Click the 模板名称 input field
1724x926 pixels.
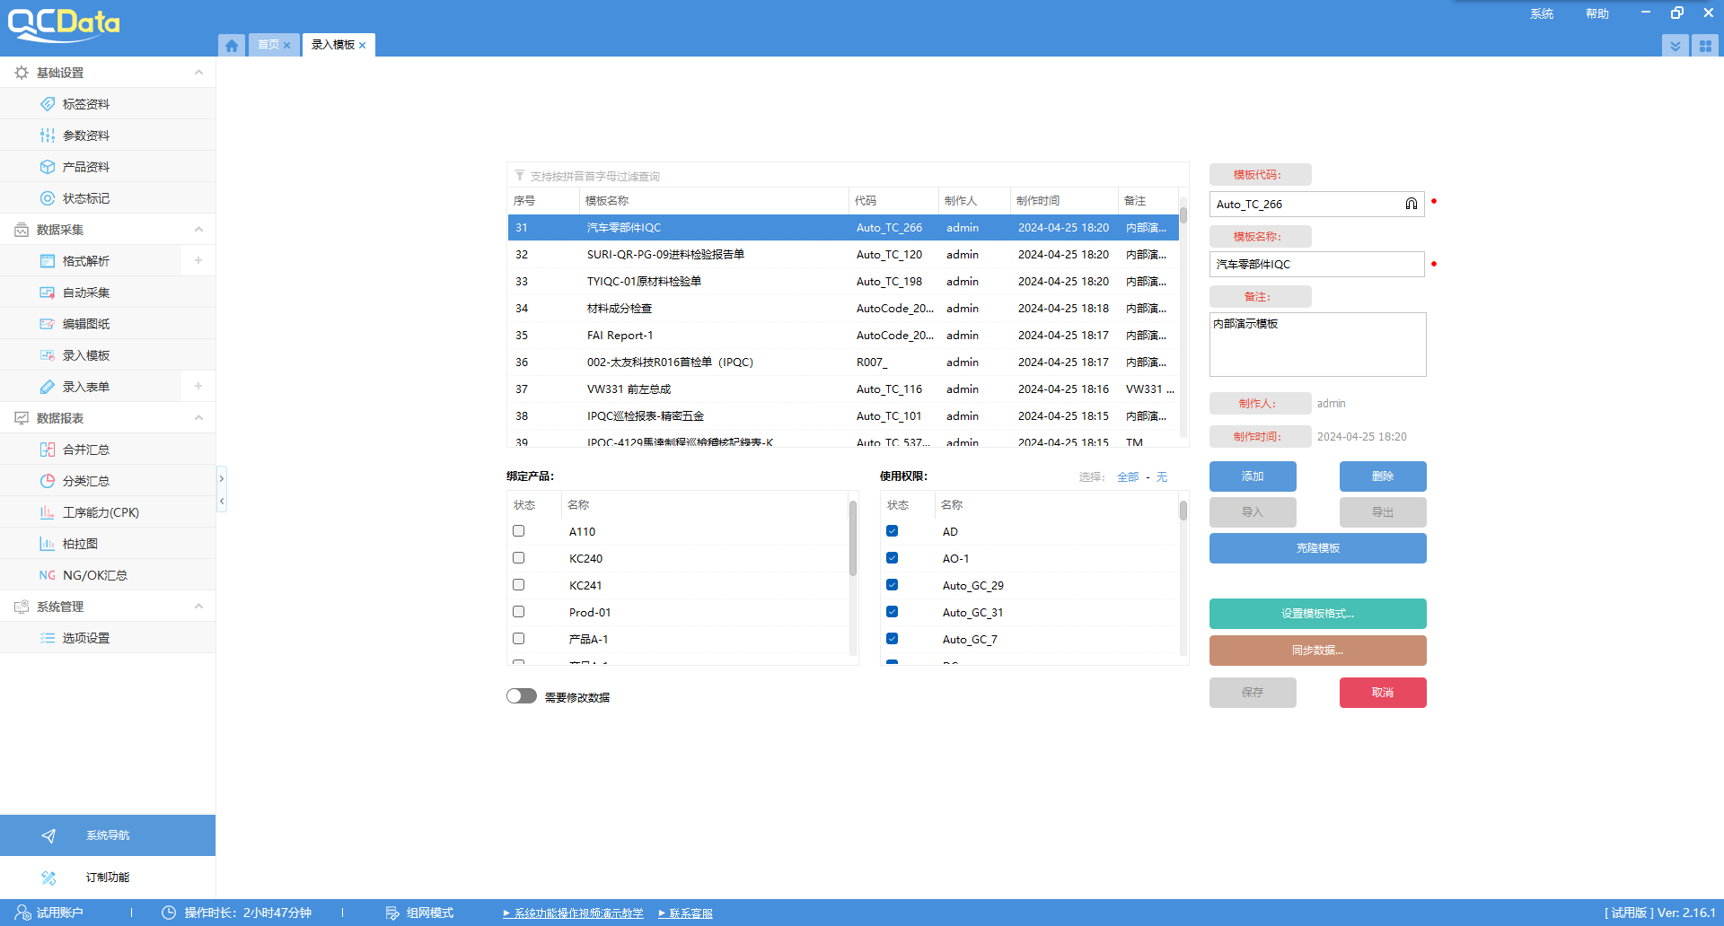(x=1316, y=265)
